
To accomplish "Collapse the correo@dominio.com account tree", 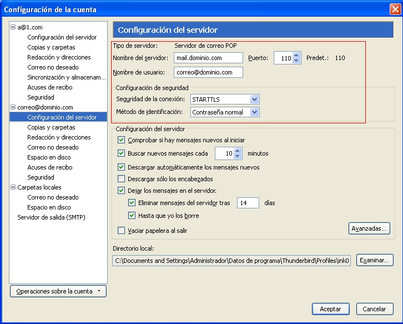I will coord(13,107).
